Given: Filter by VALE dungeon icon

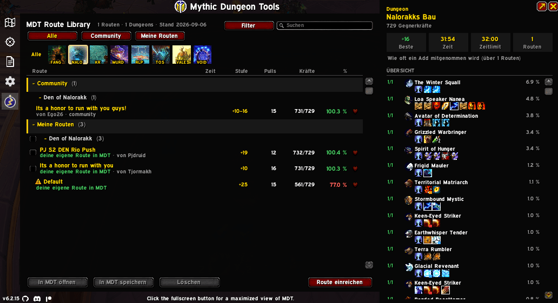Looking at the screenshot, I should click(182, 55).
